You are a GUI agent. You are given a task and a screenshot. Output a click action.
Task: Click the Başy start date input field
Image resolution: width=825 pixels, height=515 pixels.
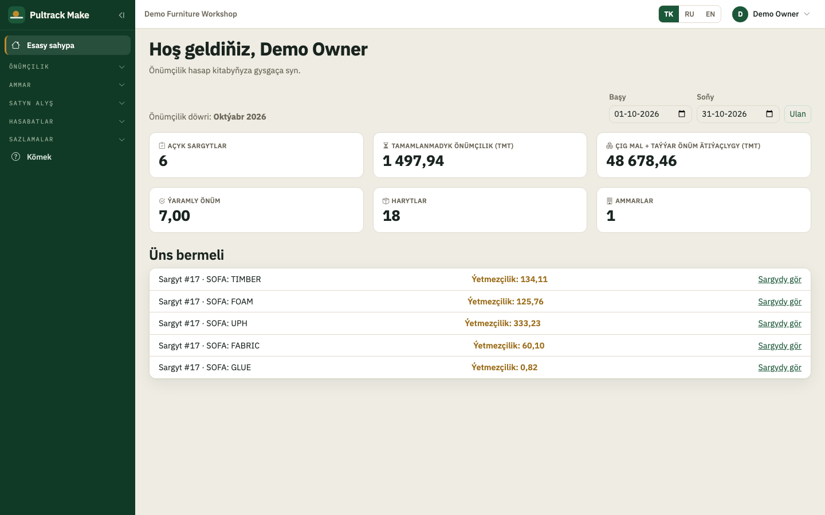(650, 114)
